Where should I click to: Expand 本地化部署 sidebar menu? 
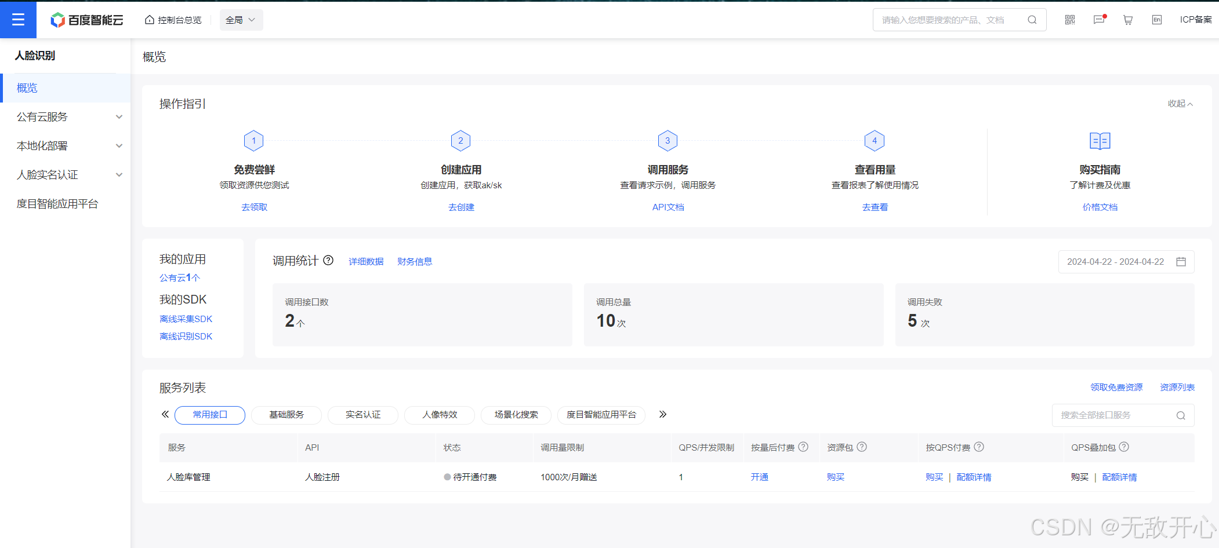coord(65,146)
